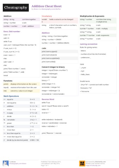Click 'holds a value & can be changed'

click(61, 19)
